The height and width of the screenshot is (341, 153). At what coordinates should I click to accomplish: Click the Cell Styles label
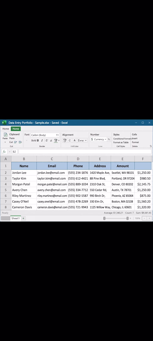[x=121, y=146]
